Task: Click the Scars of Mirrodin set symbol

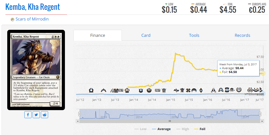Action: [x=12, y=19]
